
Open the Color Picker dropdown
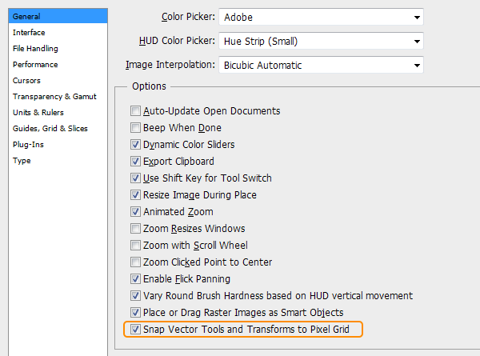point(321,17)
